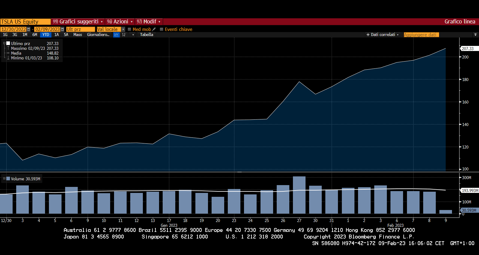
Task: Open the end date calendar picker
Action: [x=62, y=29]
